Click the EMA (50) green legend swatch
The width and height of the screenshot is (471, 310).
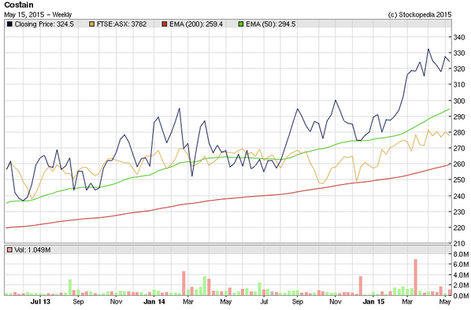240,24
